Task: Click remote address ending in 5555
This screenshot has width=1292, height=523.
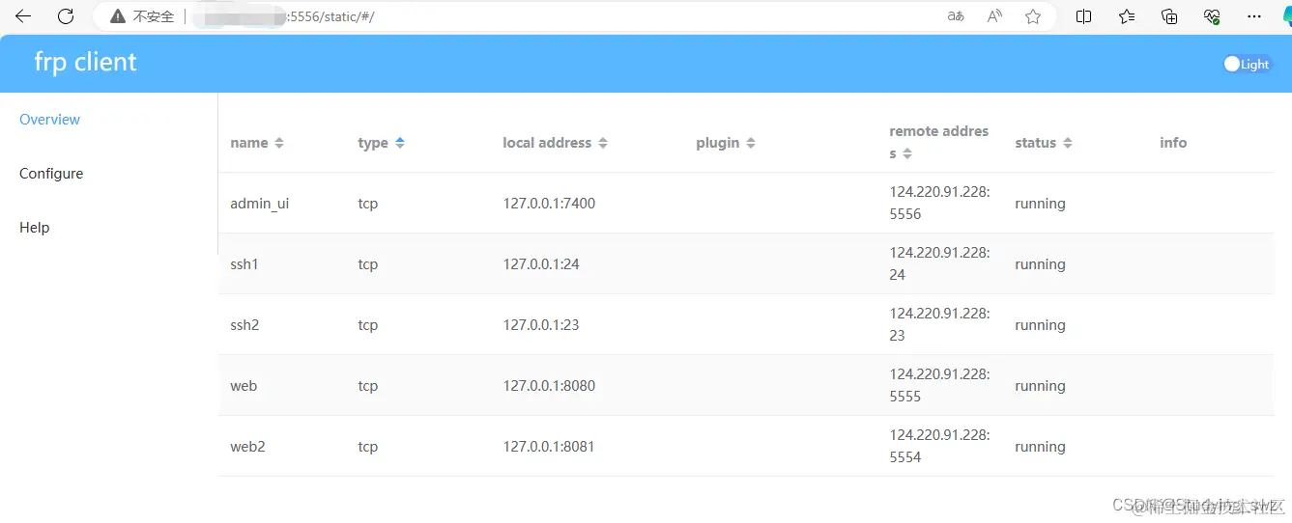Action: point(939,385)
